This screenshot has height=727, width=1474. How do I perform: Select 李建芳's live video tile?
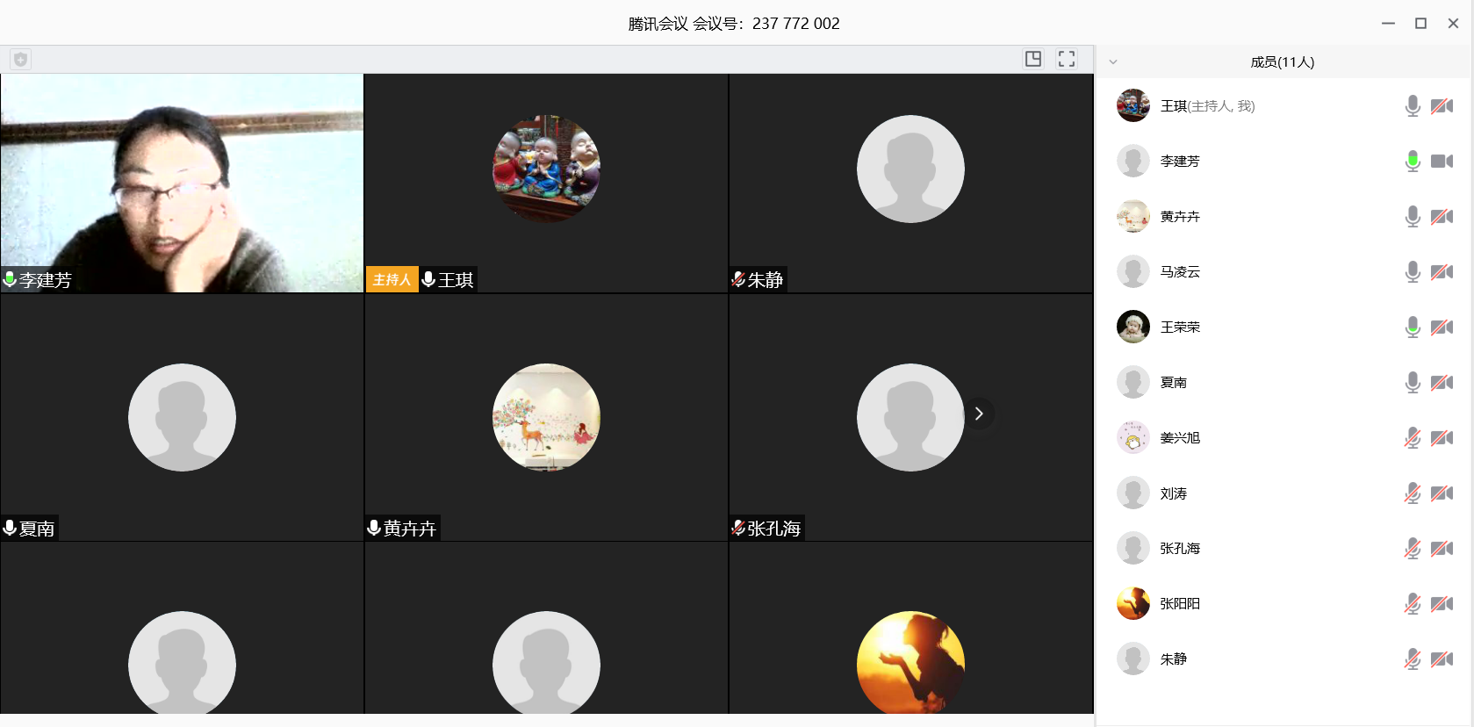pyautogui.click(x=182, y=183)
